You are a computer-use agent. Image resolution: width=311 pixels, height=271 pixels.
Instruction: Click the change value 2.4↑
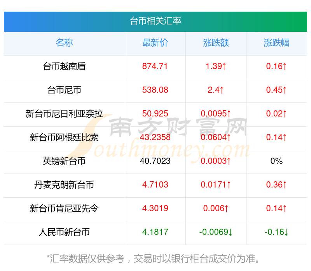pos(216,90)
